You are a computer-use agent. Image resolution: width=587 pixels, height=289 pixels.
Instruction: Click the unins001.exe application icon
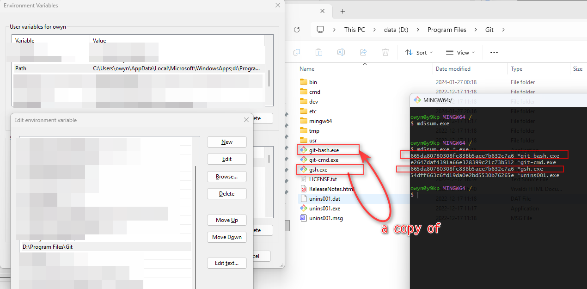303,208
